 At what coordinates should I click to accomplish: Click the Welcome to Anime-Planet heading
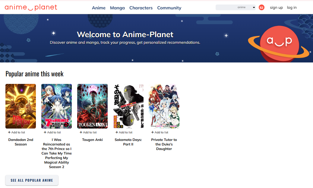(x=125, y=34)
